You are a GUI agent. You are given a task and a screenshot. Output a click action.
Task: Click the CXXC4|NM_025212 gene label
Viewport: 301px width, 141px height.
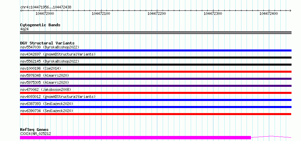(36, 134)
